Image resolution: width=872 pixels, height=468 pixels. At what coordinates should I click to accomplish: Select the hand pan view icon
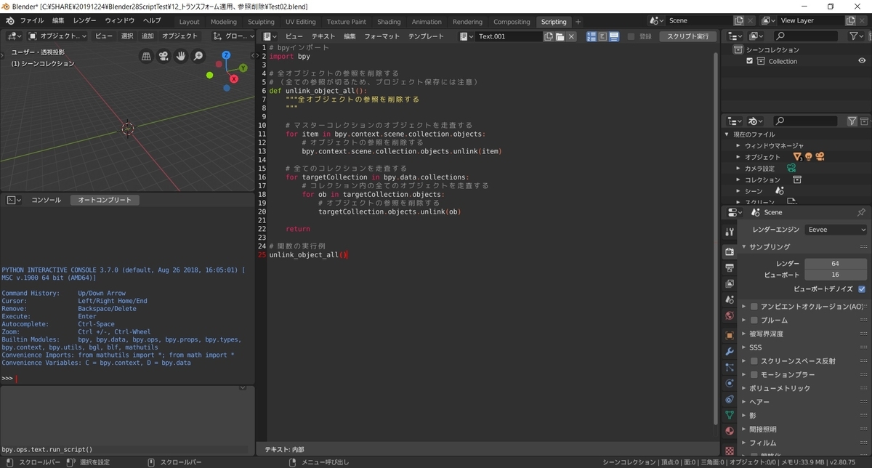coord(180,56)
